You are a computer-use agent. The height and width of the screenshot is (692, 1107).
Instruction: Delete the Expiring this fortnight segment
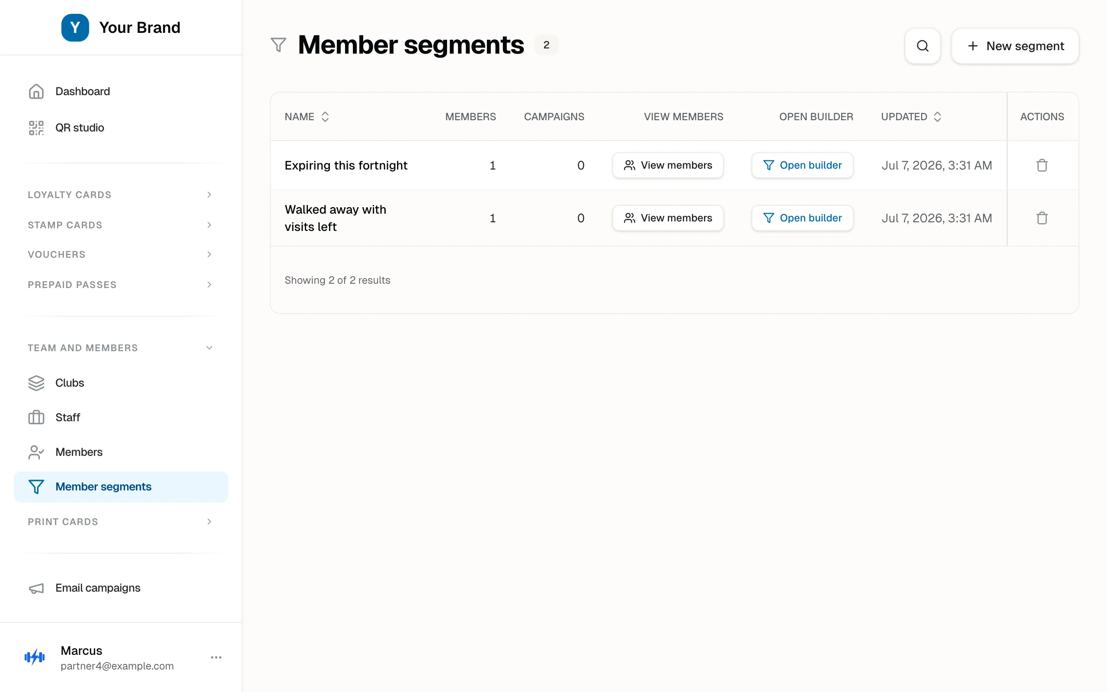(1042, 165)
